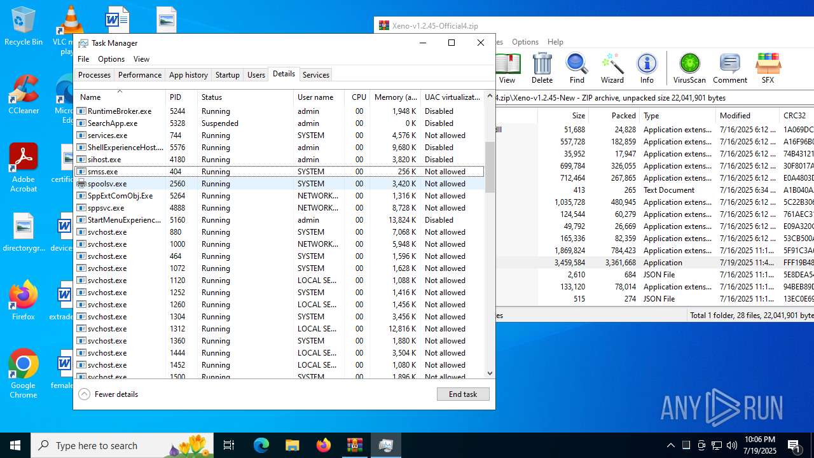Open Windows Start menu
Screen dimensions: 814x458
(x=15, y=445)
